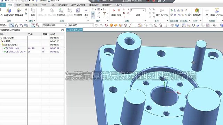Switch to the 分析 ribbon tab
Screen dimensions: 223x125
35,5
